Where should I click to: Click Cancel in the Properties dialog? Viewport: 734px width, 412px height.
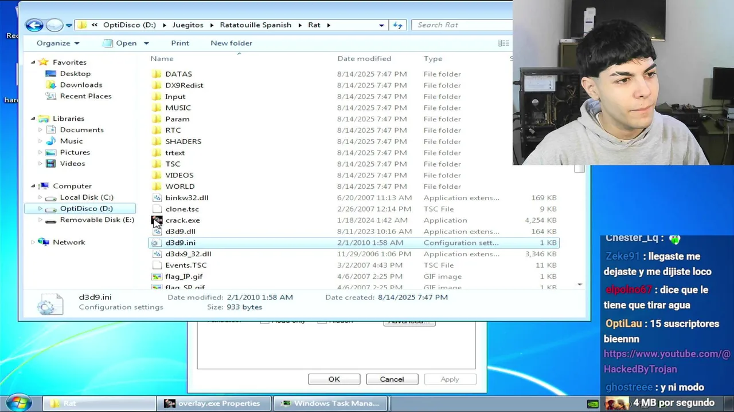pyautogui.click(x=392, y=379)
